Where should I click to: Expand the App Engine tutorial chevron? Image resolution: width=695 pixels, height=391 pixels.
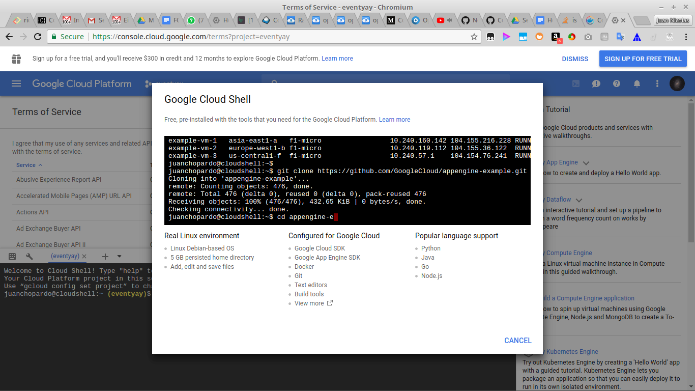click(x=586, y=163)
